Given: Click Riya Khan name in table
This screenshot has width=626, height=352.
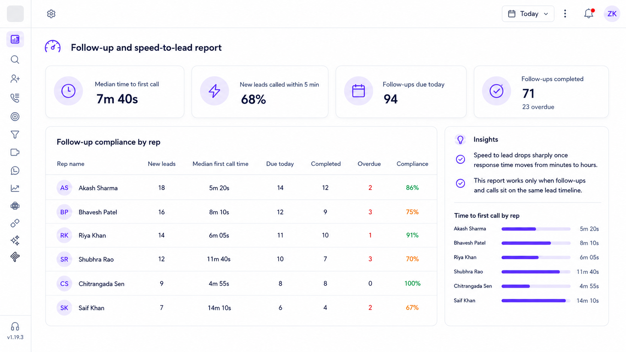Looking at the screenshot, I should pyautogui.click(x=92, y=236).
